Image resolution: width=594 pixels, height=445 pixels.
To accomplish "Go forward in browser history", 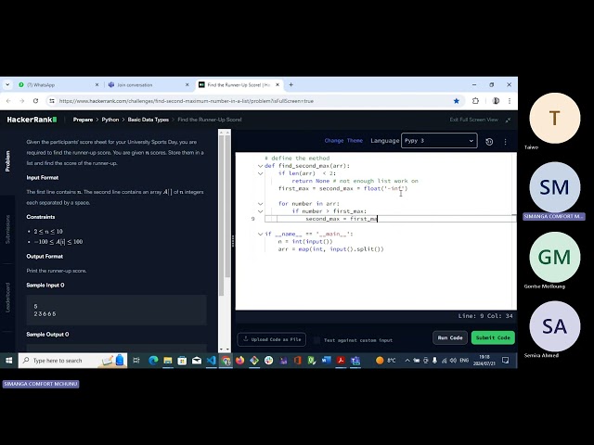I will (21, 101).
